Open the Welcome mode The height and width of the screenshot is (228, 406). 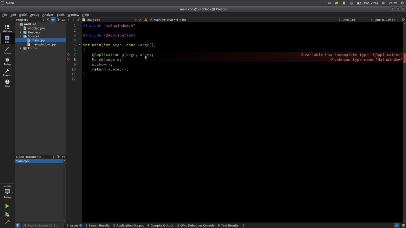point(7,28)
